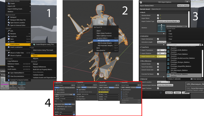Toggle the Skeletal Mesh checkbox

(158, 15)
